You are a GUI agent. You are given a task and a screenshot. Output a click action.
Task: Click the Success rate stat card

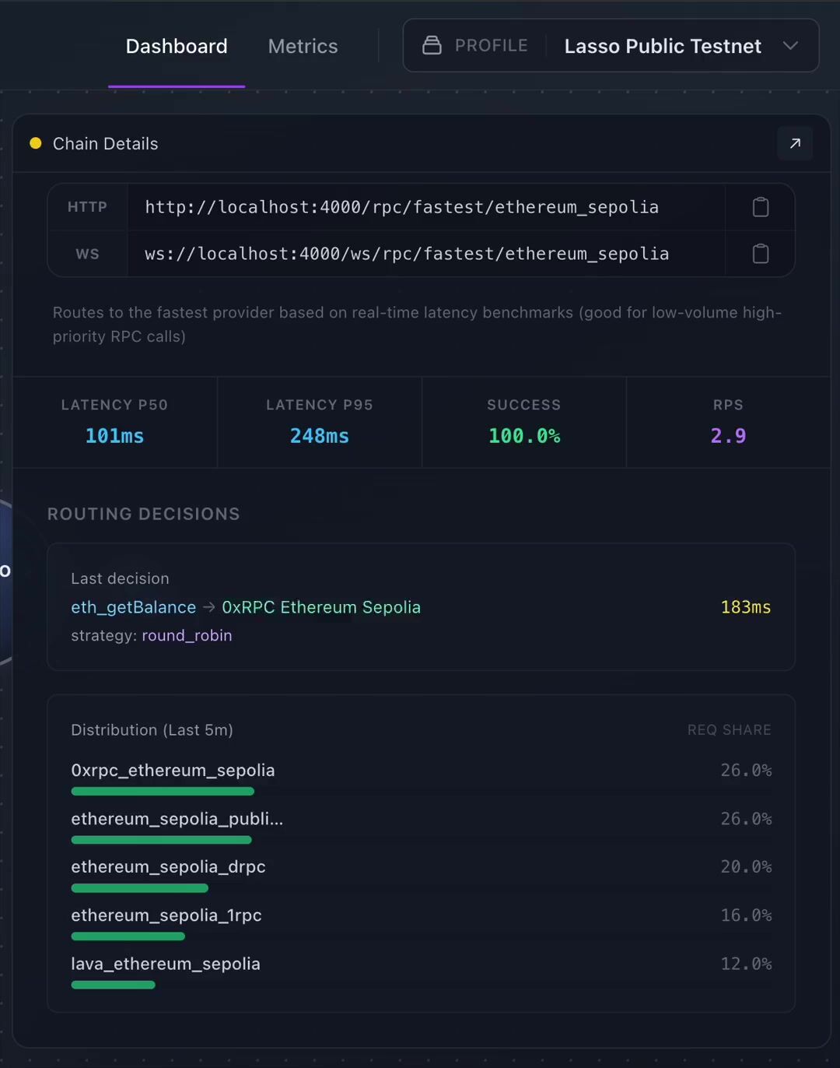point(523,423)
